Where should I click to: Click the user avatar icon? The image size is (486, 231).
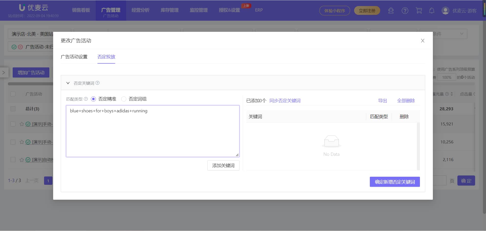click(445, 11)
